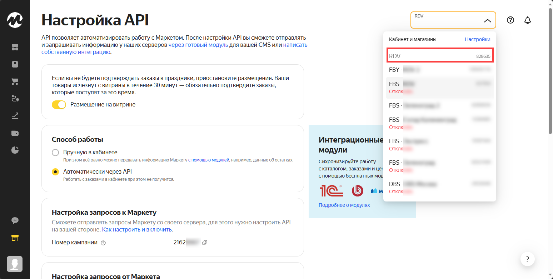Follow the через готовый модуль link
Screen dimensions: 553x279
tap(198, 45)
